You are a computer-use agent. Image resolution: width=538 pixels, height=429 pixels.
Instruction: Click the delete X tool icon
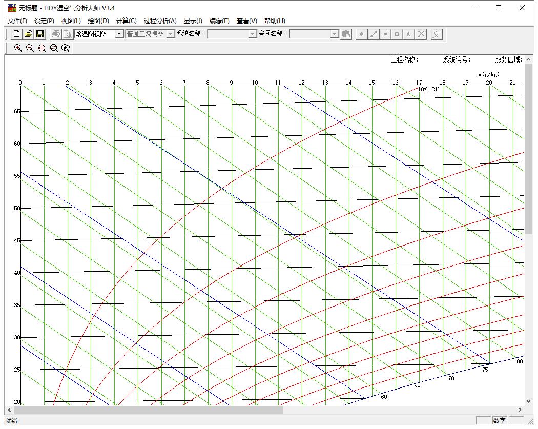421,34
